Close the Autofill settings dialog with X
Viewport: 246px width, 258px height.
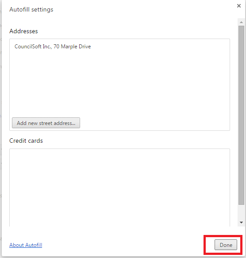click(x=239, y=6)
